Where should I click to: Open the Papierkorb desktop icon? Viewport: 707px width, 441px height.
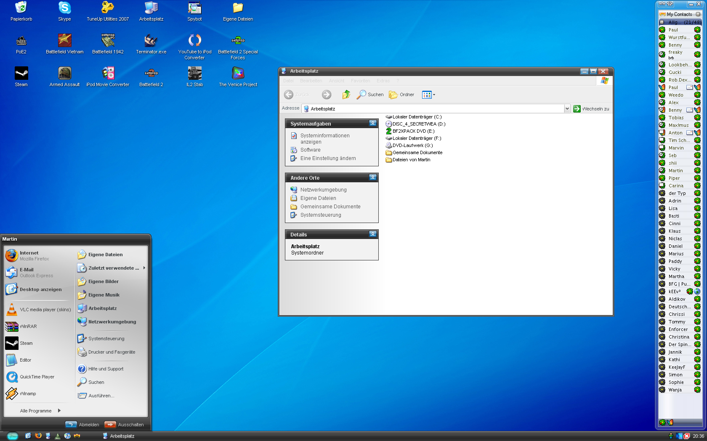point(21,11)
